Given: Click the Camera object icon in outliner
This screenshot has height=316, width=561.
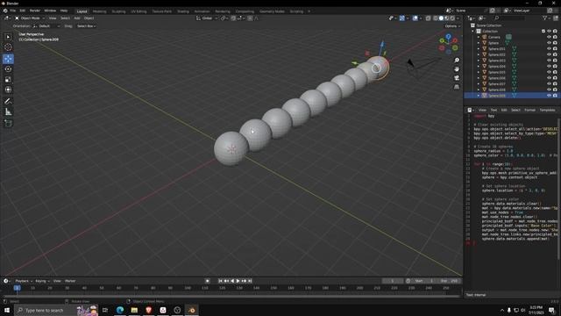Looking at the screenshot, I should 485,37.
